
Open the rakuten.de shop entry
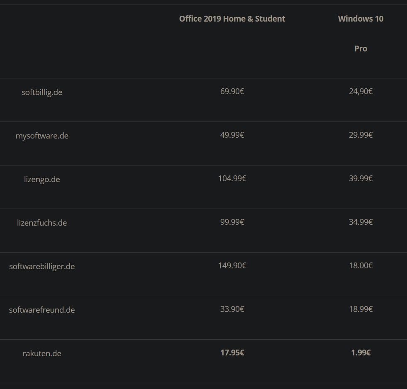click(x=42, y=353)
